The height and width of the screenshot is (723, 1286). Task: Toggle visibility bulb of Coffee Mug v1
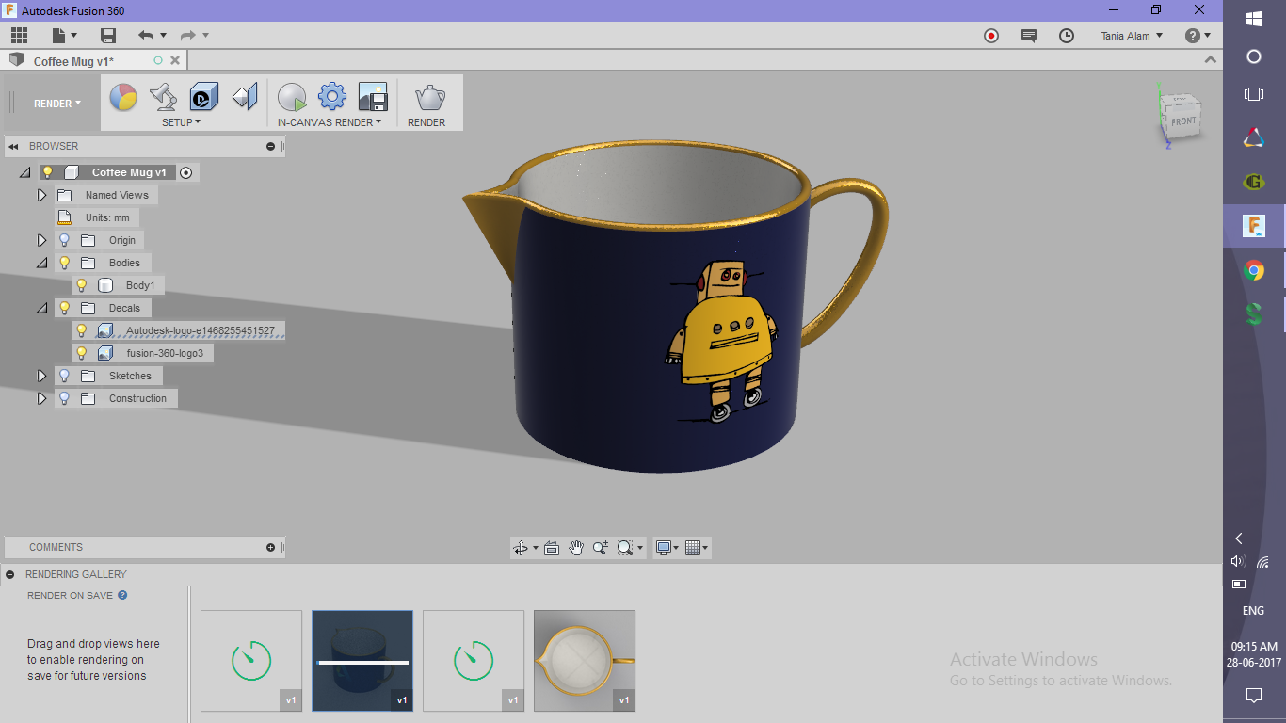(47, 172)
